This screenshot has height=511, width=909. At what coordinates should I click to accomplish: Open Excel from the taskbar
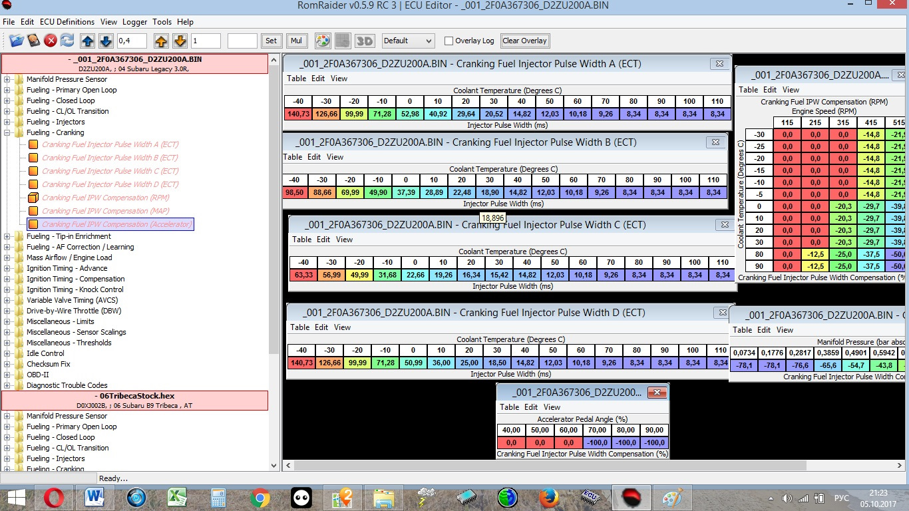point(176,498)
